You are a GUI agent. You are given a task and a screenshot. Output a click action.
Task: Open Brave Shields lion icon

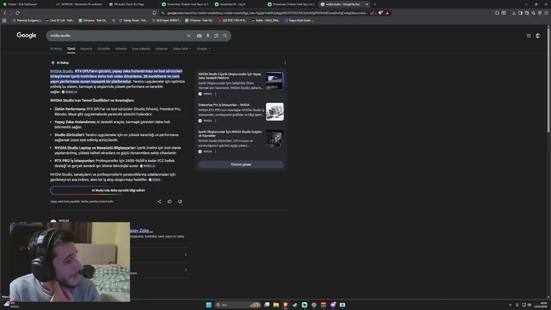tap(381, 13)
